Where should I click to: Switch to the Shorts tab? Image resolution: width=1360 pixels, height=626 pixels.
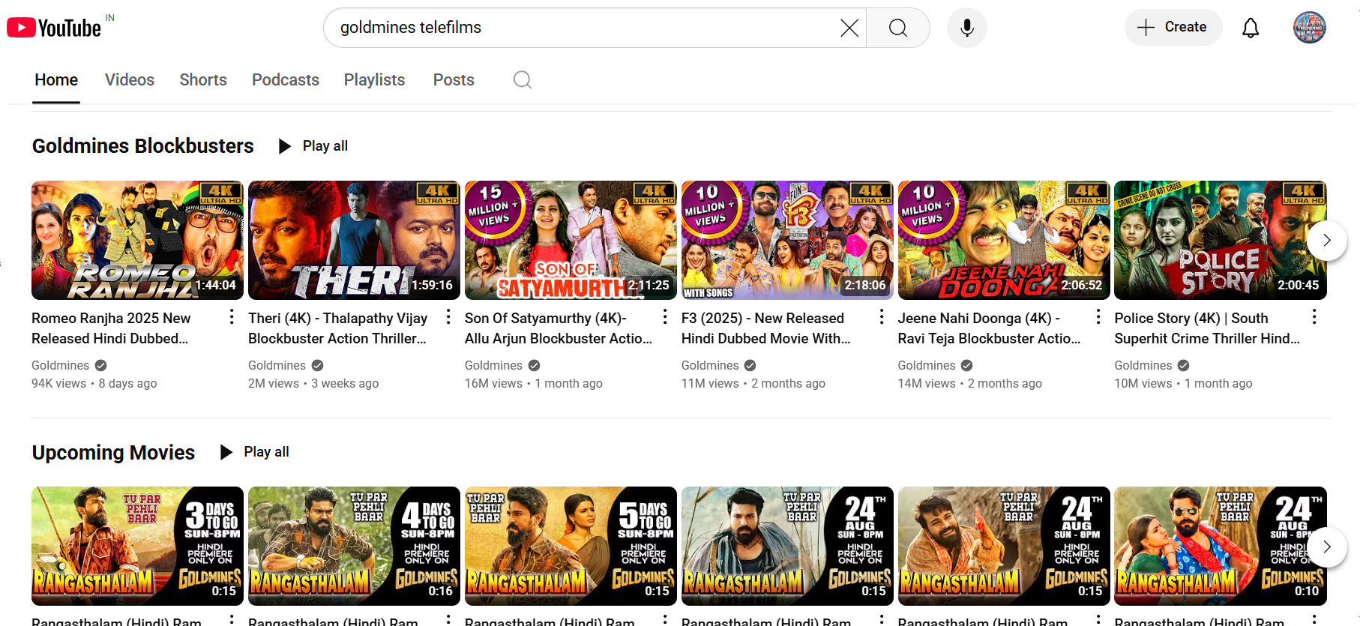click(203, 80)
